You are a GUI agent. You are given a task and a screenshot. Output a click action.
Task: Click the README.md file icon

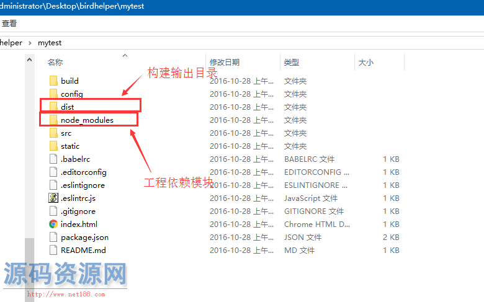tap(53, 251)
